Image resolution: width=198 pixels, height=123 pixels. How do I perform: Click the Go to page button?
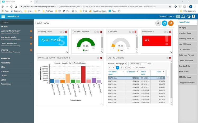pos(135,64)
